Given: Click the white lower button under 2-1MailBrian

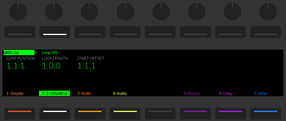Looking at the screenshot, I should (x=55, y=113).
